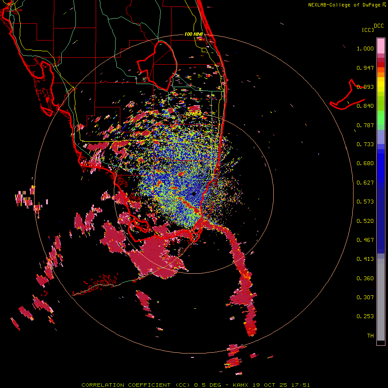Click the DCC label above the color bar
This screenshot has width=388, height=388.
click(x=379, y=26)
